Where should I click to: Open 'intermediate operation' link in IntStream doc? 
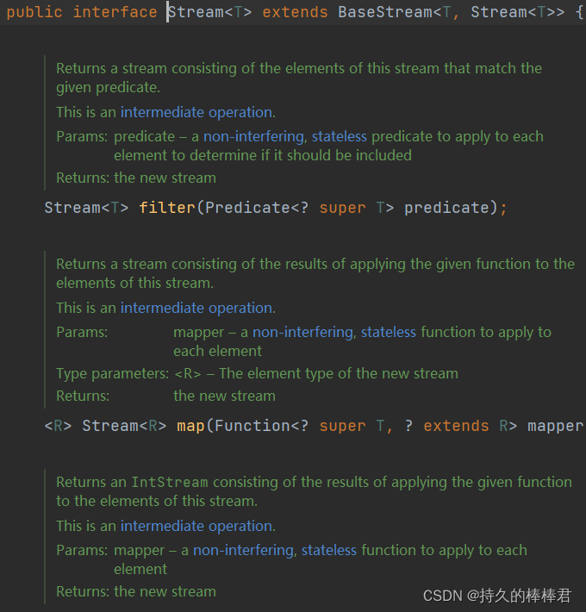196,526
